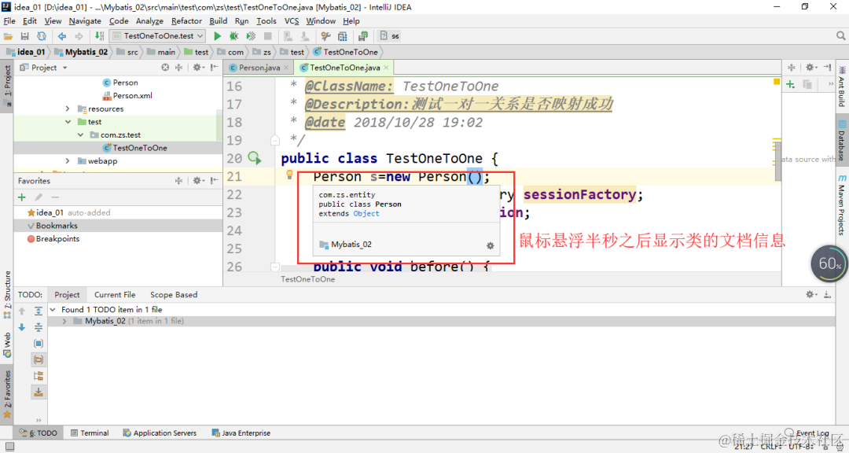The width and height of the screenshot is (849, 453).
Task: Navigate back with the blue arrow
Action: click(x=62, y=36)
